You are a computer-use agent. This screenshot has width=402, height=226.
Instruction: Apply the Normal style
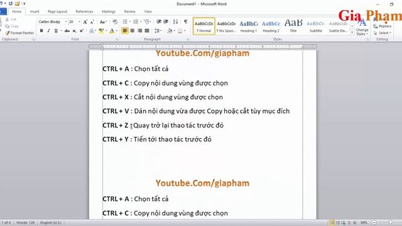[x=204, y=26]
